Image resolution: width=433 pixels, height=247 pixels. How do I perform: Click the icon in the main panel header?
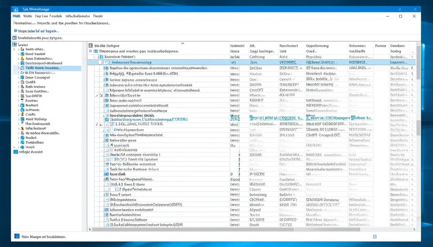coord(91,46)
